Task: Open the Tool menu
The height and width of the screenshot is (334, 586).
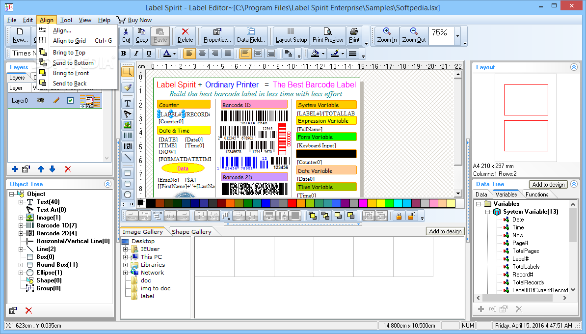Action: (66, 20)
